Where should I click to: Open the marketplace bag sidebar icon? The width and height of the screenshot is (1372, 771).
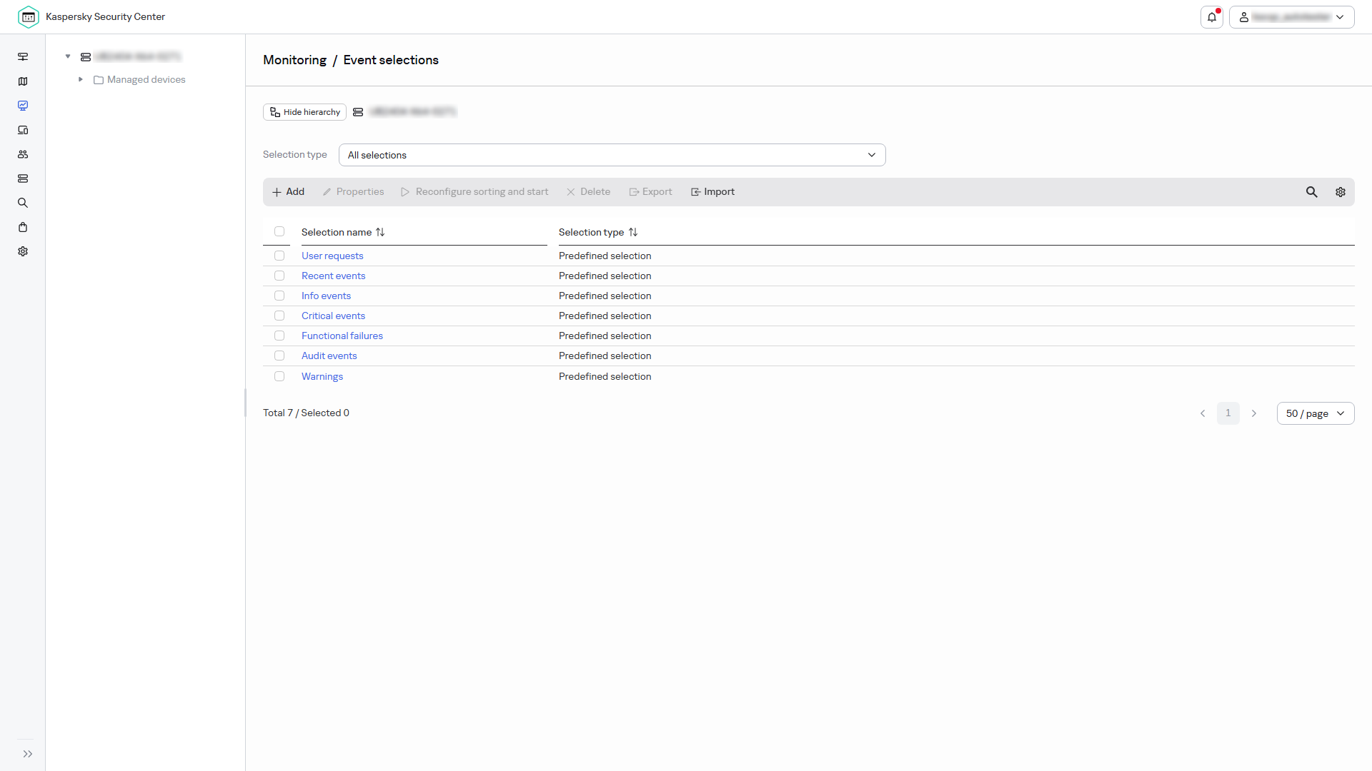(x=23, y=227)
